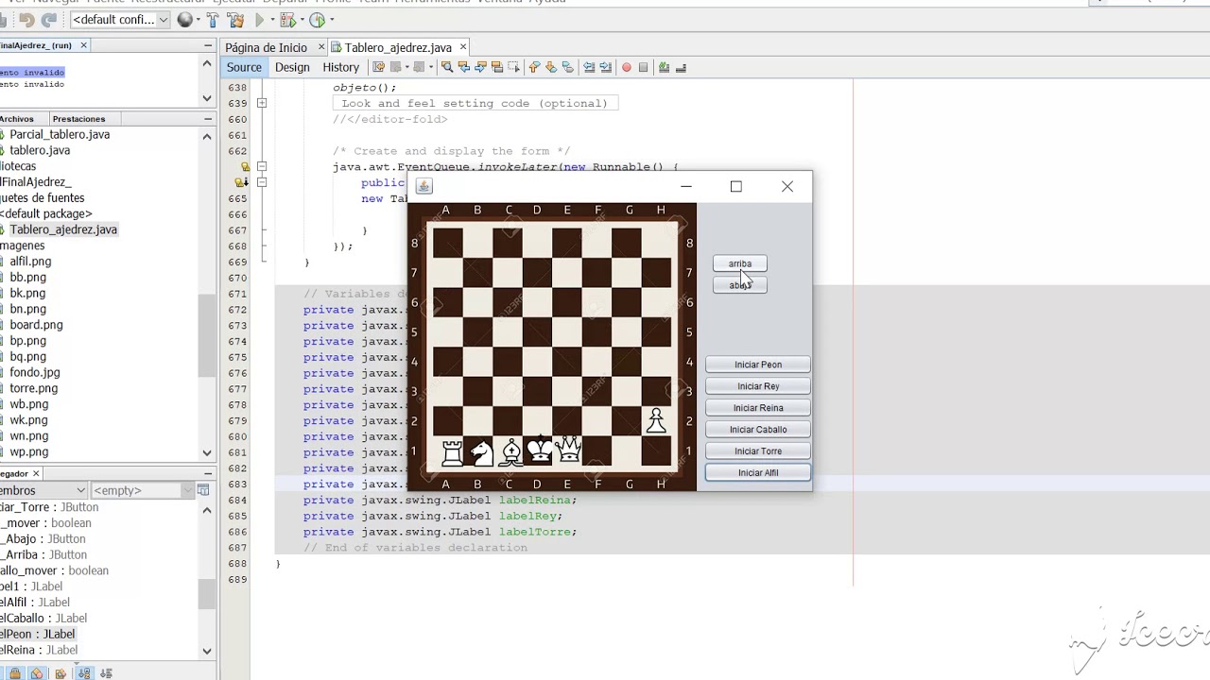Viewport: 1210px width, 680px height.
Task: Click the Stop Macro Recording square icon
Action: pyautogui.click(x=643, y=67)
